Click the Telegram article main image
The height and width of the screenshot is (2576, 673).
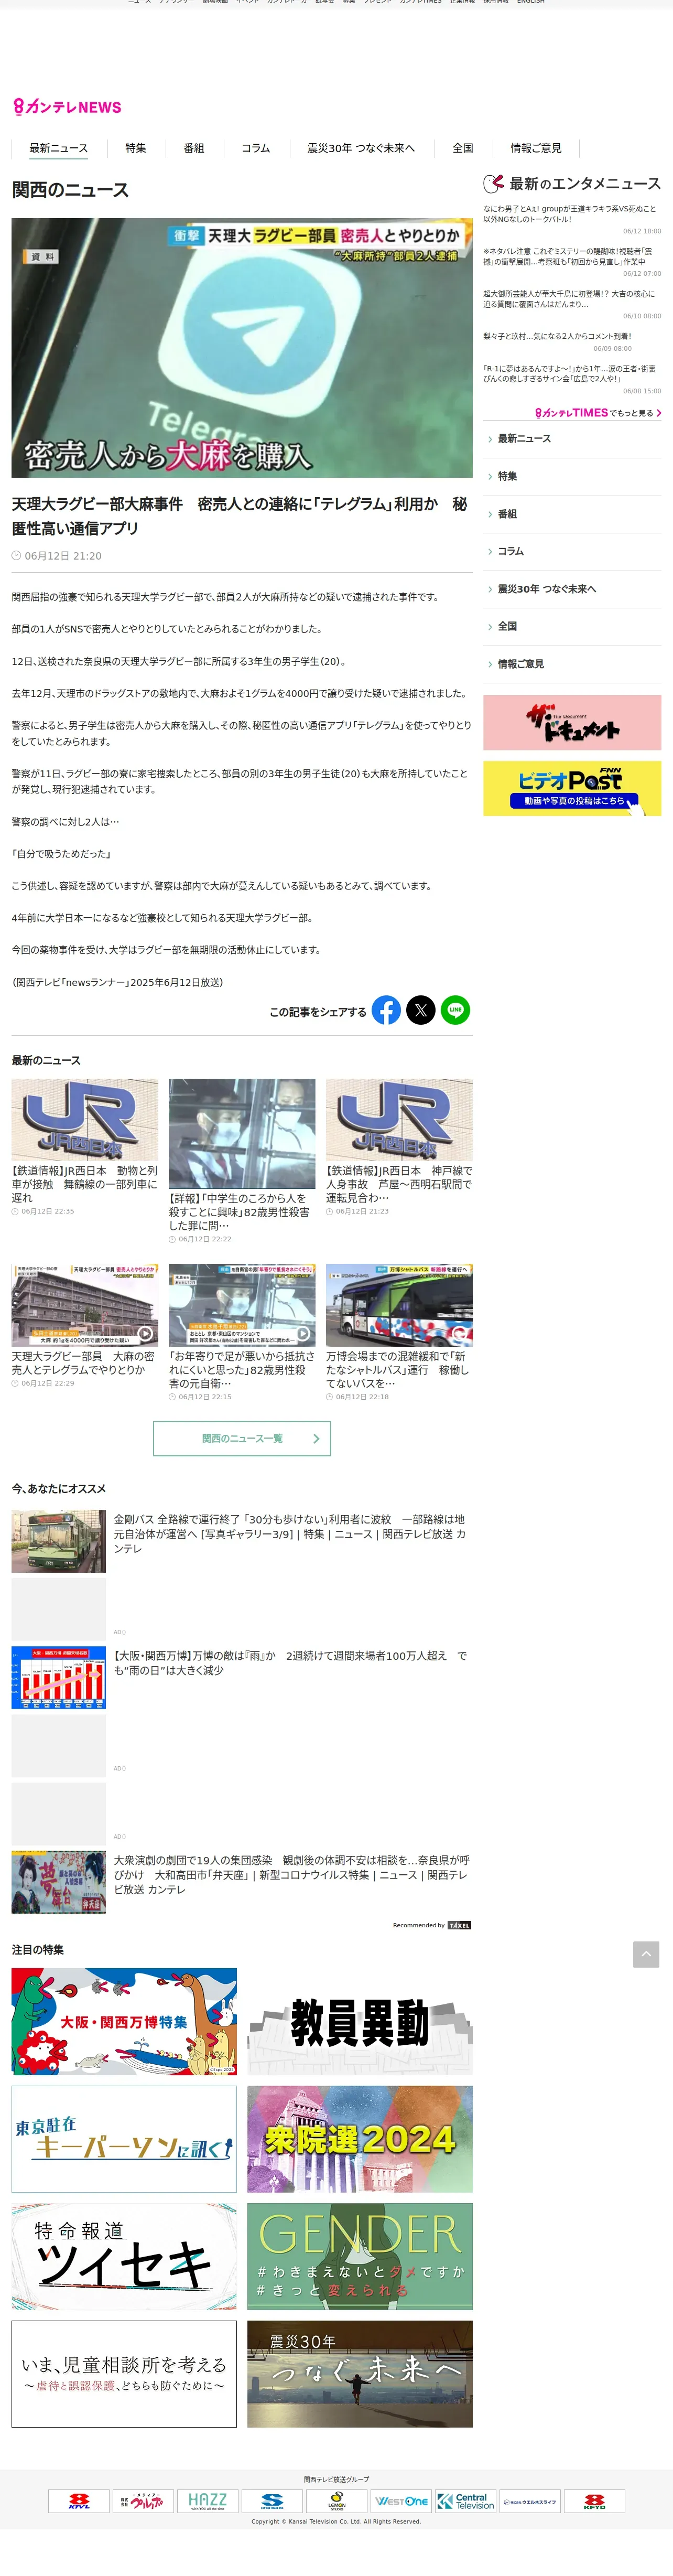pyautogui.click(x=242, y=348)
